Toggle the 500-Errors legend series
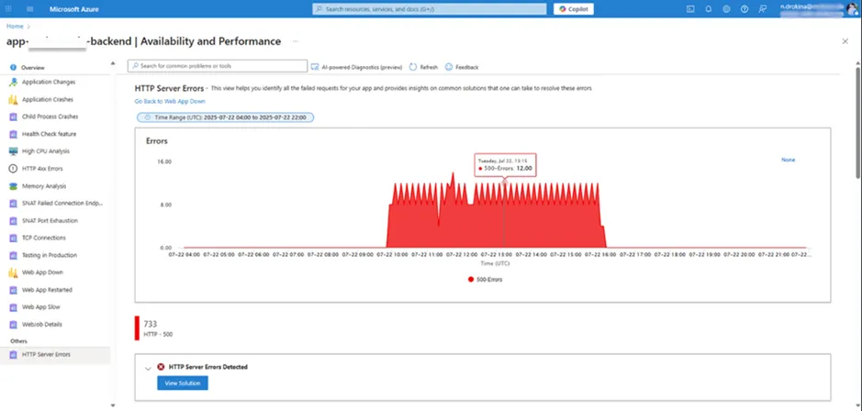The image size is (862, 411). click(x=483, y=279)
